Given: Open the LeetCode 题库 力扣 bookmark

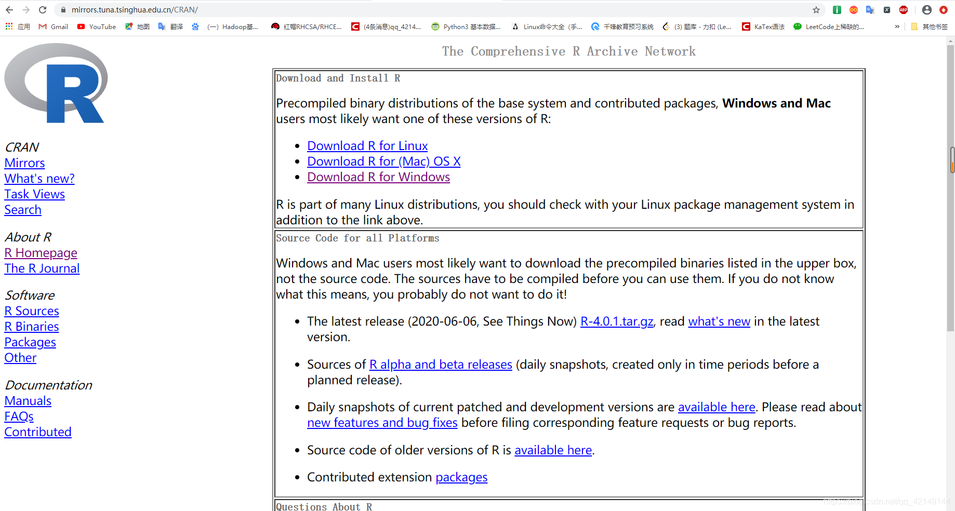Looking at the screenshot, I should (x=697, y=26).
